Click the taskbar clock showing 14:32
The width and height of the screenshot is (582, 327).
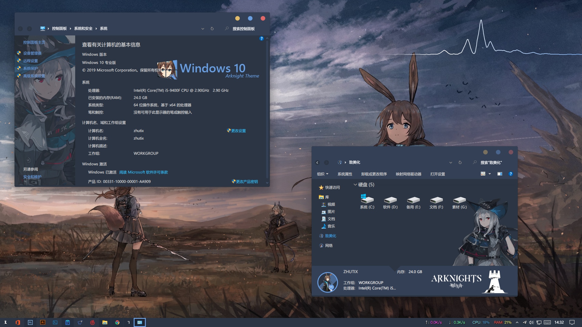tap(559, 322)
